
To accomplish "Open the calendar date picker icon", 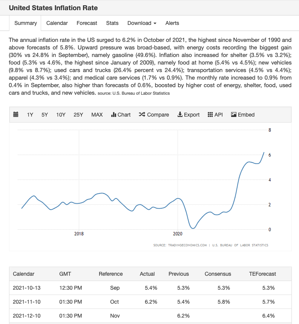I will 16,115.
